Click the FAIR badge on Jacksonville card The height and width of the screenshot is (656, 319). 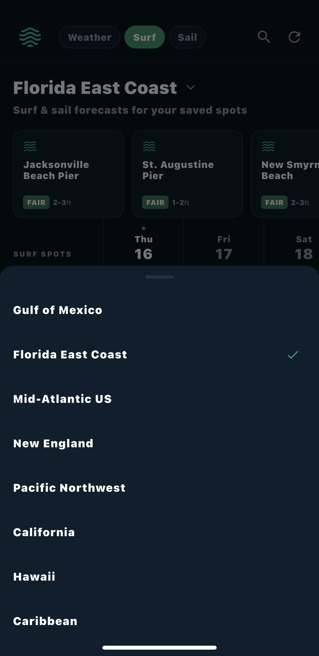pyautogui.click(x=36, y=202)
